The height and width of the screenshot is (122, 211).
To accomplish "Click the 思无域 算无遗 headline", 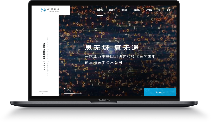I will click(x=112, y=48).
